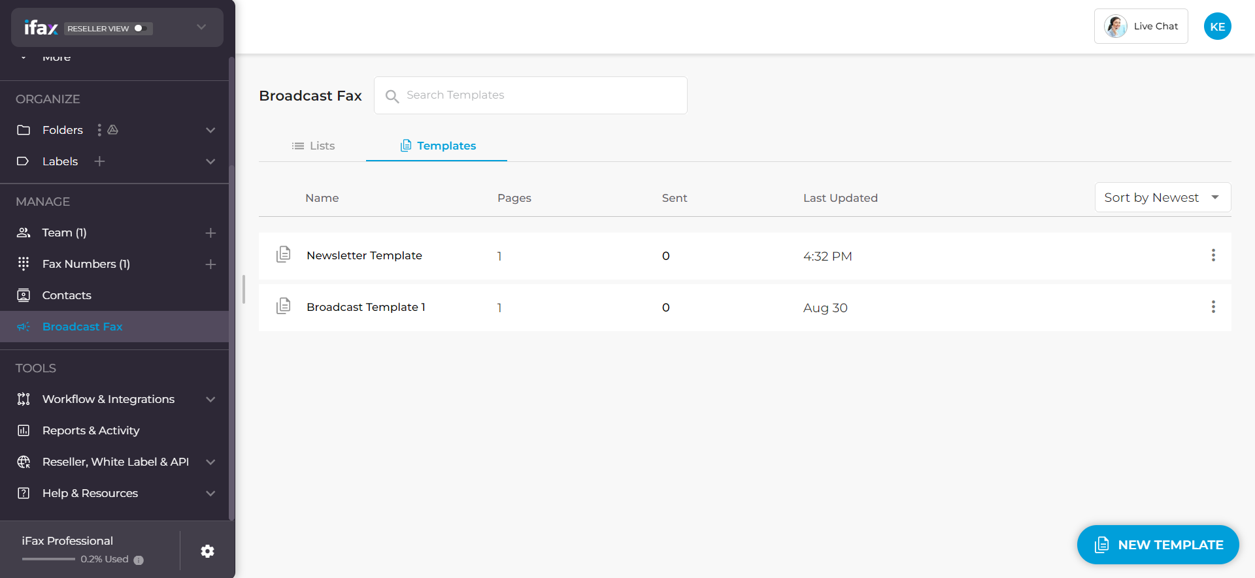Switch to the Lists tab

click(x=313, y=146)
